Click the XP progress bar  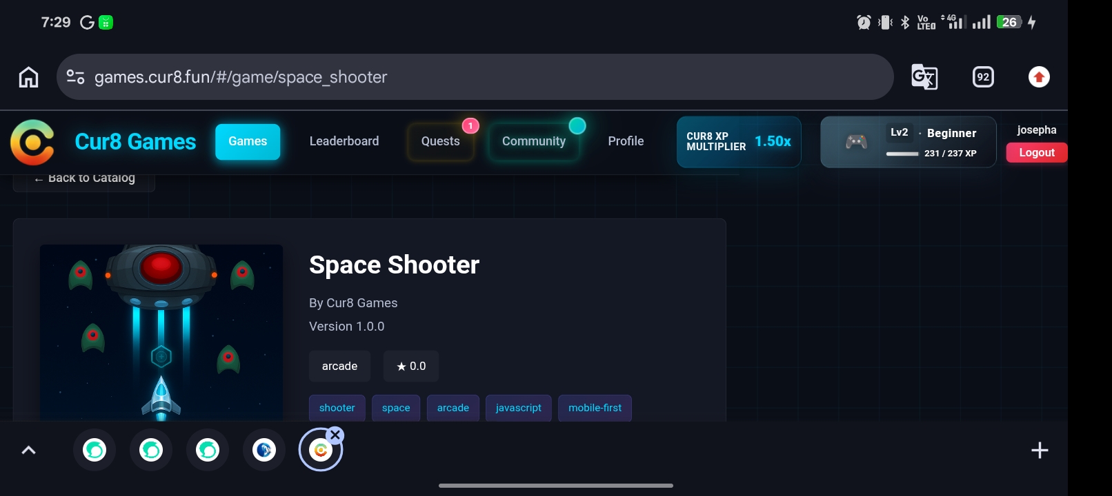point(902,154)
